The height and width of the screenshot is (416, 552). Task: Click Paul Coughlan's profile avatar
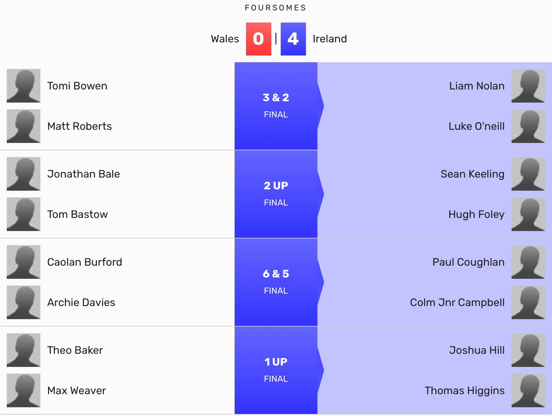528,262
